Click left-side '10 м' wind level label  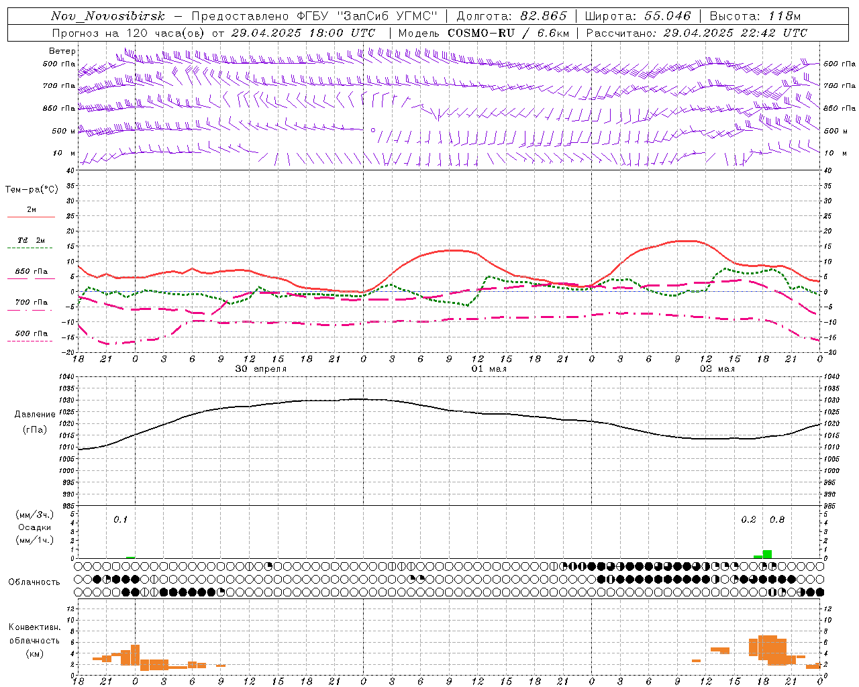[64, 153]
